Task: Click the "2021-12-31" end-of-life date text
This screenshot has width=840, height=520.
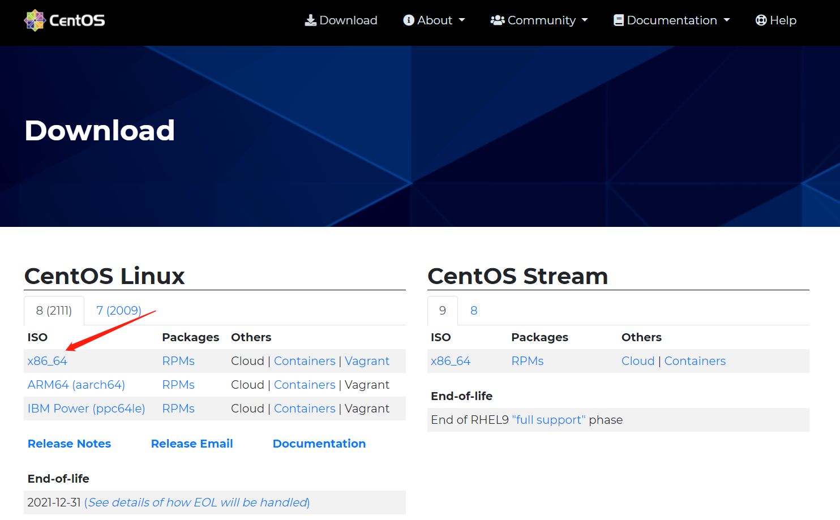Action: (54, 502)
